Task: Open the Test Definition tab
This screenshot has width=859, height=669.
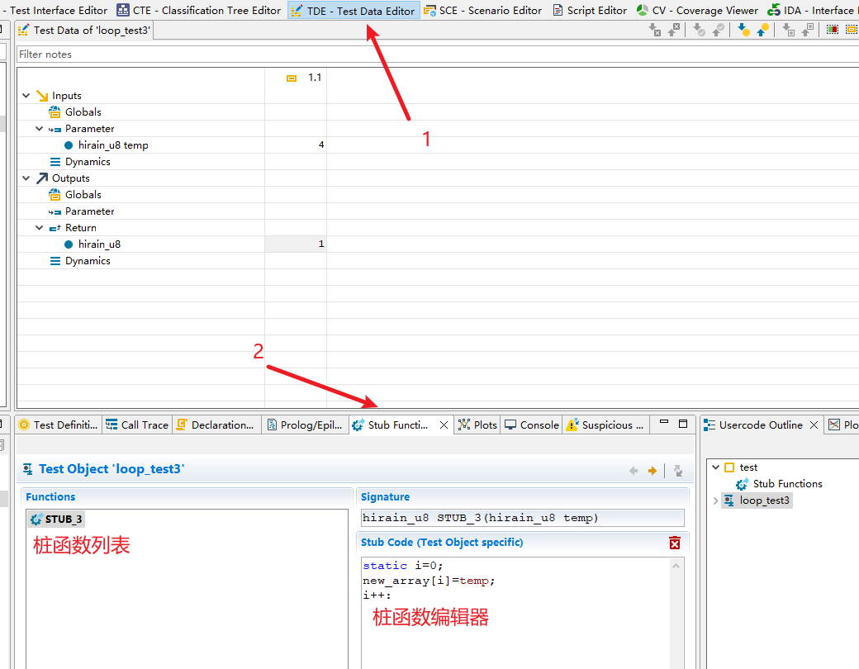Action: pos(59,425)
